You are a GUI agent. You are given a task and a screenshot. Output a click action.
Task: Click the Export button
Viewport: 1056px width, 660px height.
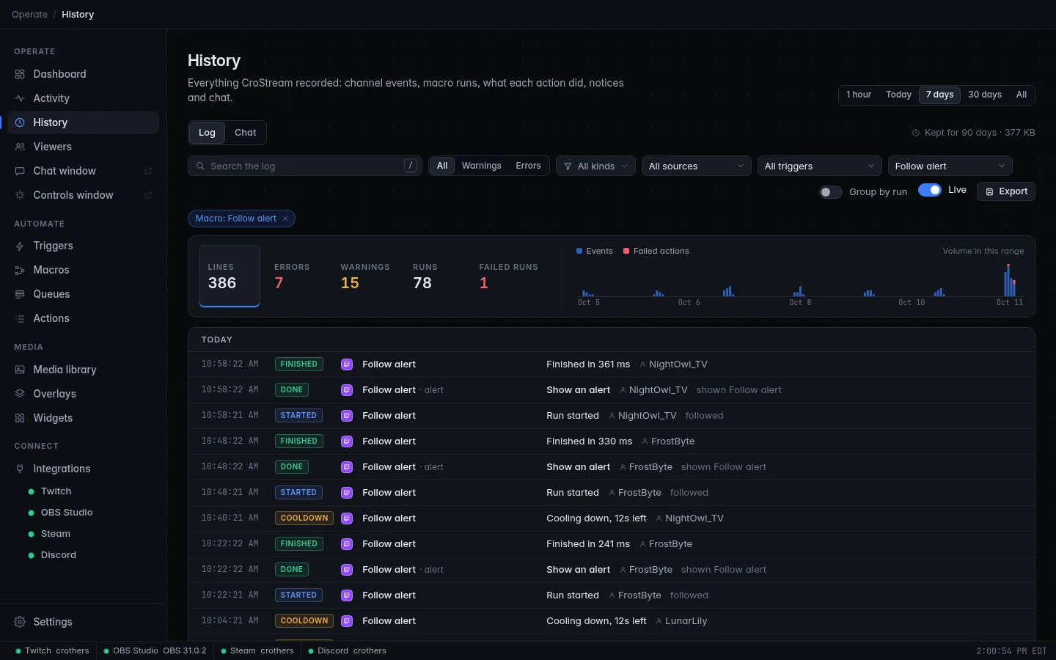(1006, 191)
